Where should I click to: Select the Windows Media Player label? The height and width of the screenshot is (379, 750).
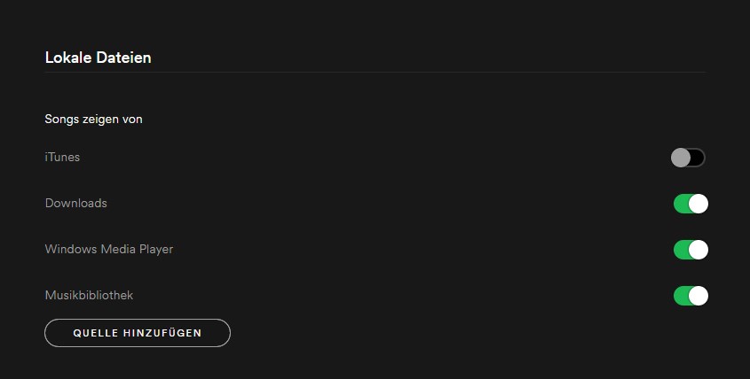[109, 250]
